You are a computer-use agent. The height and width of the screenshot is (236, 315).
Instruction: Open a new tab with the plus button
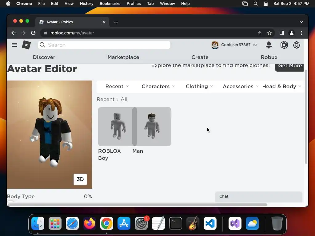(x=116, y=22)
